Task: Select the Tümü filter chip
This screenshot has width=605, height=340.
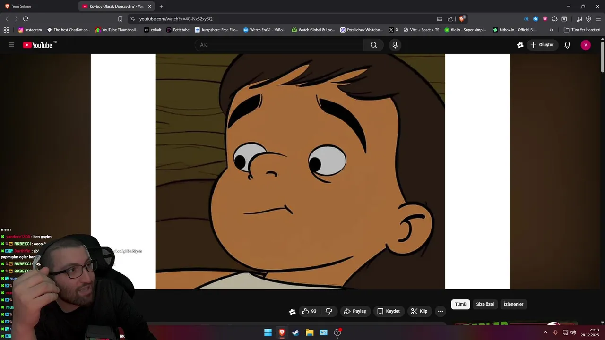Action: (x=460, y=304)
